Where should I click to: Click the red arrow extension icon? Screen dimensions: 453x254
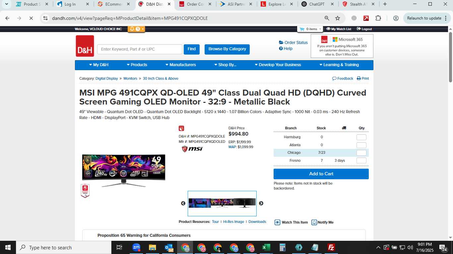[366, 18]
